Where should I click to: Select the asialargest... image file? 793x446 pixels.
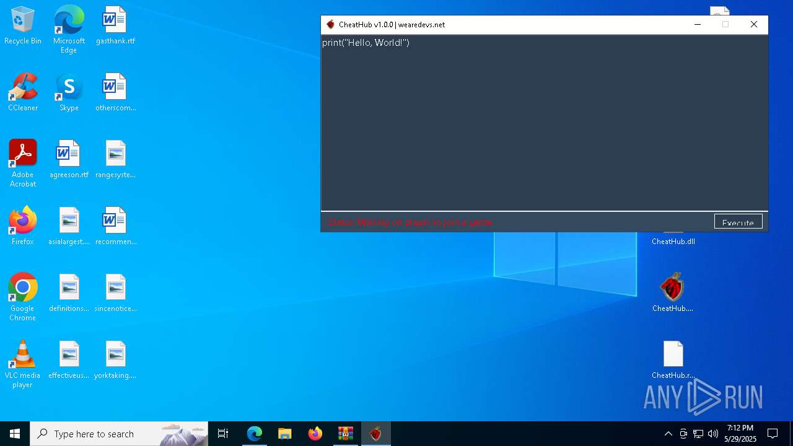(69, 227)
